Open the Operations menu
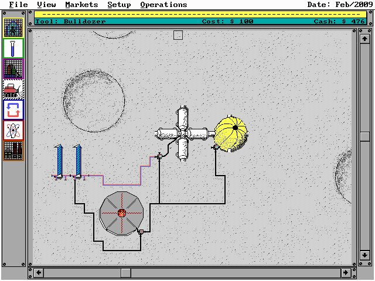Screen dimensions: 375x281 click(163, 5)
